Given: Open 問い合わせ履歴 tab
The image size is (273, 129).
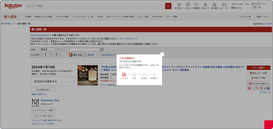Looking at the screenshot, I should coord(62,17).
